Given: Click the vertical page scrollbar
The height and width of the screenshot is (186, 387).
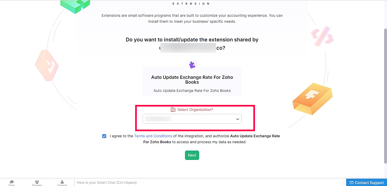Looking at the screenshot, I should click(x=385, y=96).
